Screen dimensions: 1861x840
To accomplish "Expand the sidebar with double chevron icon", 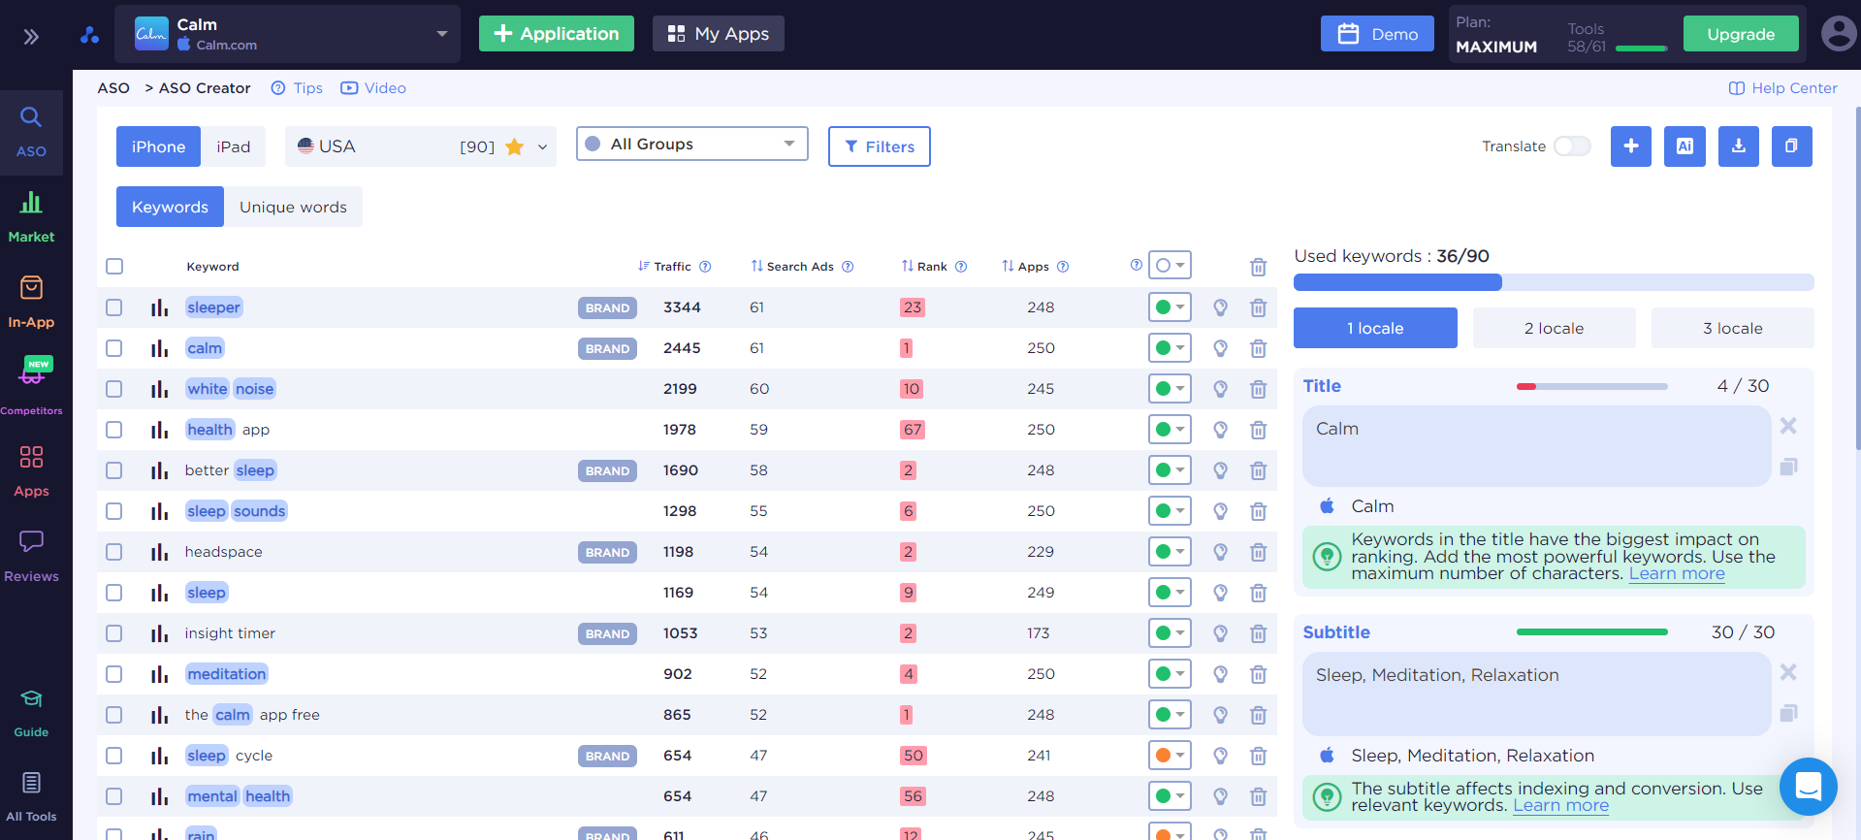I will (31, 37).
